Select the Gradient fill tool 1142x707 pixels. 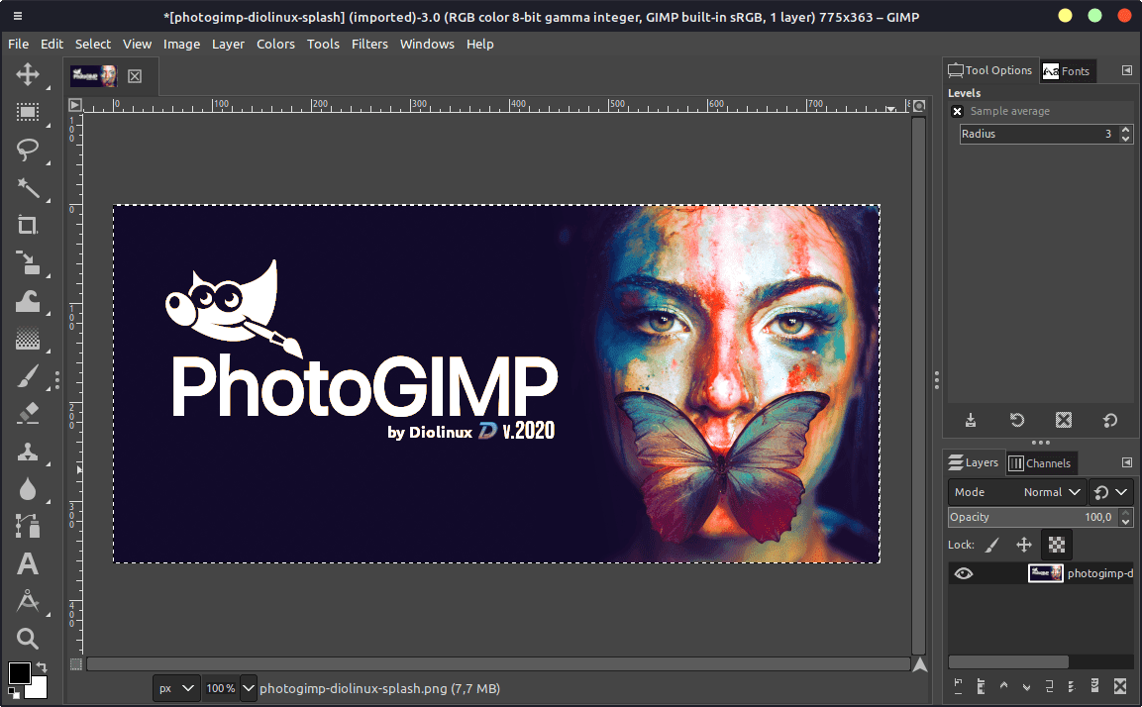coord(28,339)
